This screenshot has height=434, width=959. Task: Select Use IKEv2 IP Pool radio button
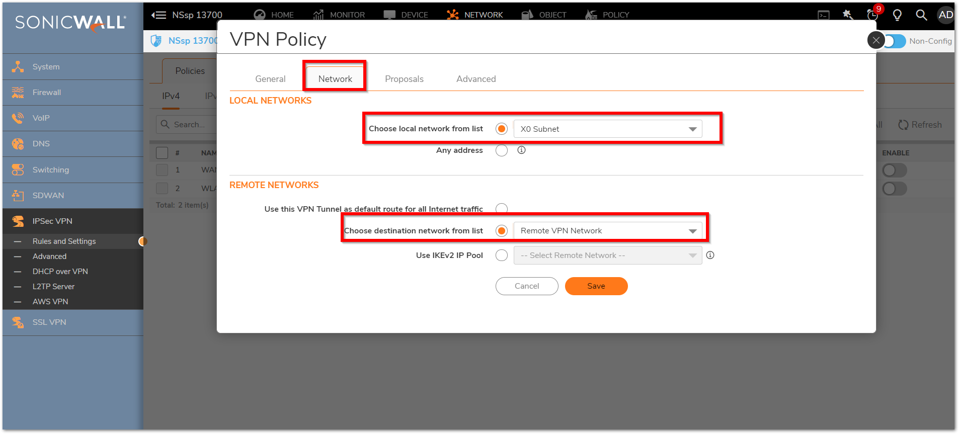[501, 255]
